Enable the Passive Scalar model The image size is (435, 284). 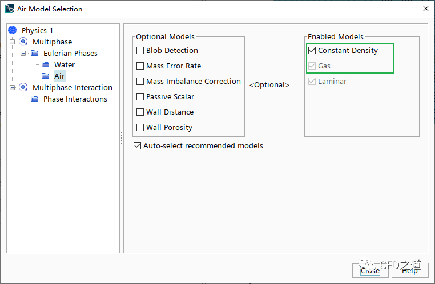(x=140, y=97)
